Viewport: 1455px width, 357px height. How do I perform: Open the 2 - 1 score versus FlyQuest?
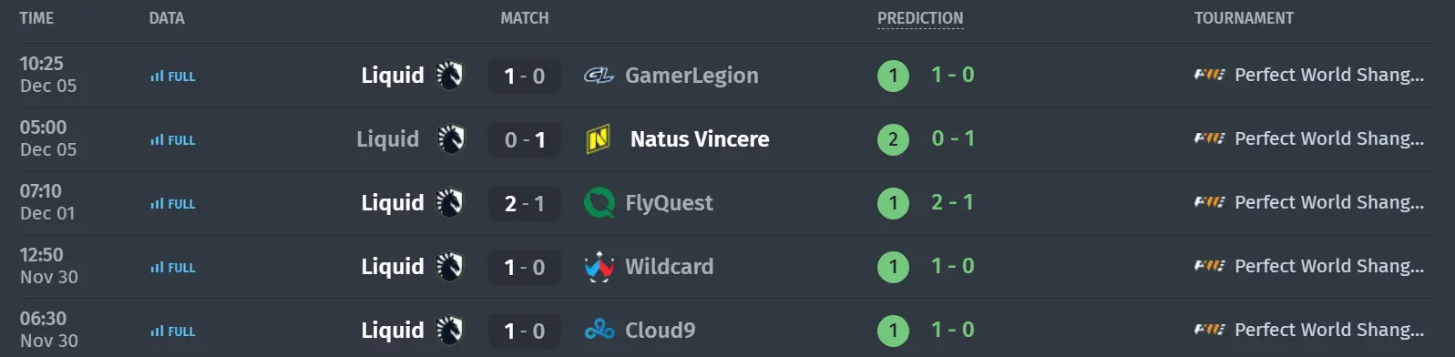click(525, 203)
